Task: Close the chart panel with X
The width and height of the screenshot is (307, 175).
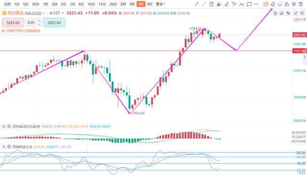Action: tap(302, 13)
